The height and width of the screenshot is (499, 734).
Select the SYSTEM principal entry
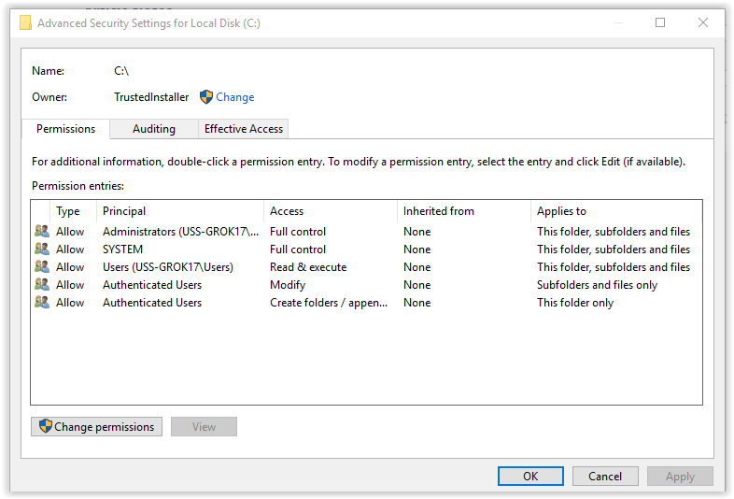(x=122, y=249)
